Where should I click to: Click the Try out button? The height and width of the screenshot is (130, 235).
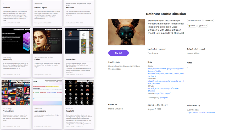coord(118,53)
